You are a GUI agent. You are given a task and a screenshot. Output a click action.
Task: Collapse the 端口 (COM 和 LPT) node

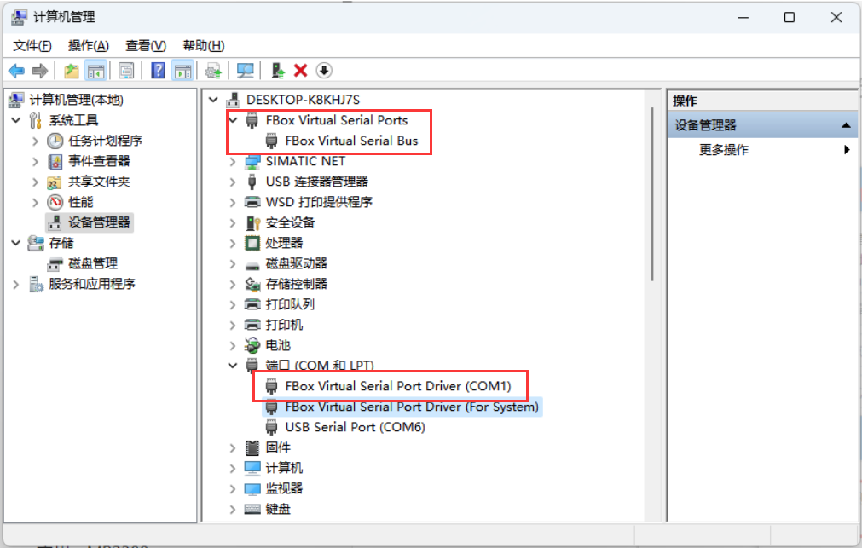point(233,366)
